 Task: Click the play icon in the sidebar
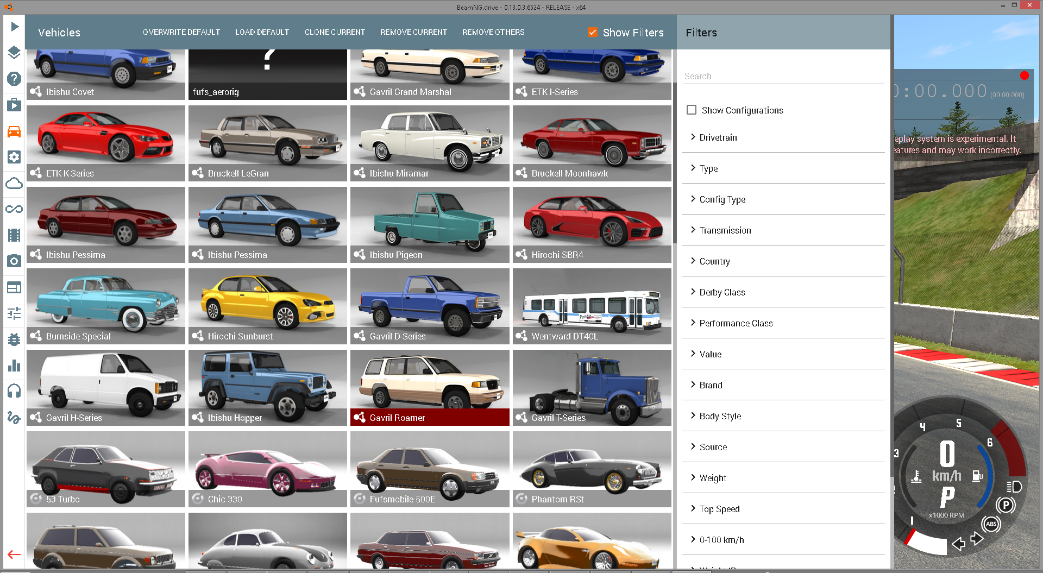pyautogui.click(x=14, y=27)
